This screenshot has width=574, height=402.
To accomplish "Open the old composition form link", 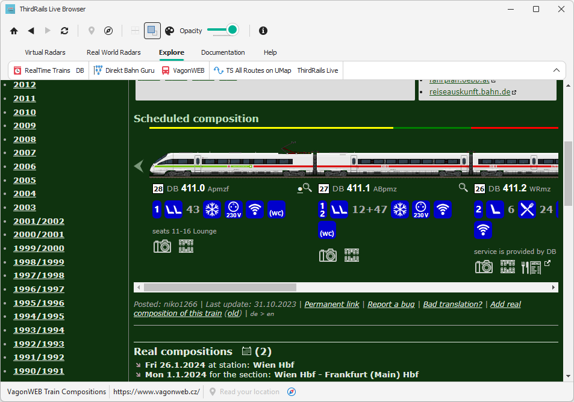I will point(233,314).
